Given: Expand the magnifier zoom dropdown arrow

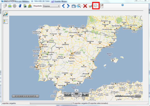Looking at the screenshot, I should [x=82, y=6].
